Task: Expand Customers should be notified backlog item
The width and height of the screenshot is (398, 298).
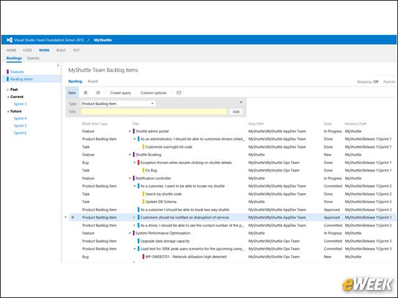Action: pyautogui.click(x=134, y=217)
